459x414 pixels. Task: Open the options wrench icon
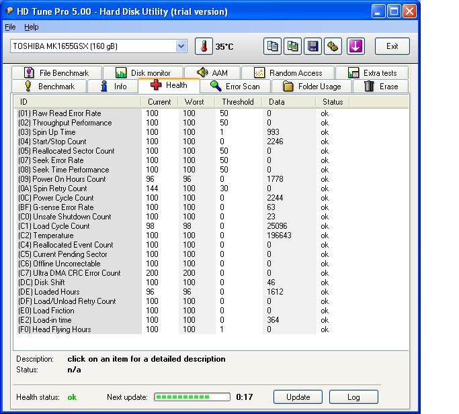click(333, 46)
